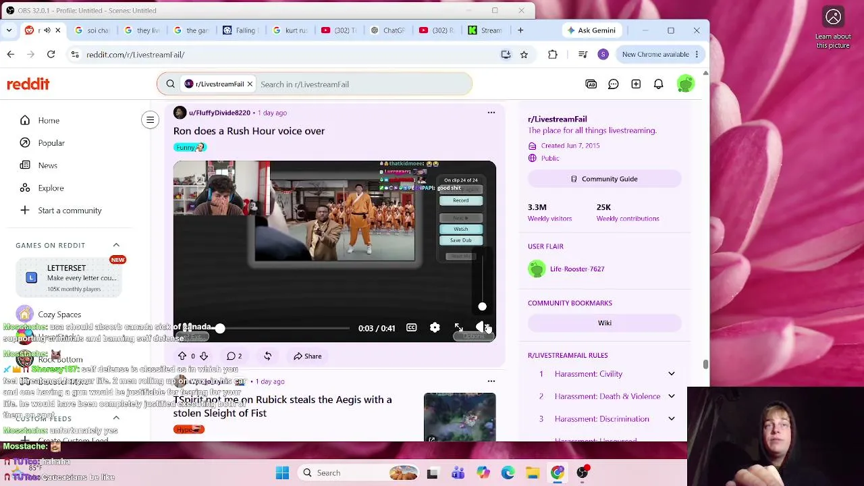864x486 pixels.
Task: Open the Reddit home logo
Action: (28, 84)
